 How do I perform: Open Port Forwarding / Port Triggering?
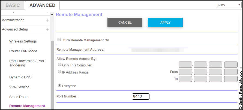(x=27, y=63)
